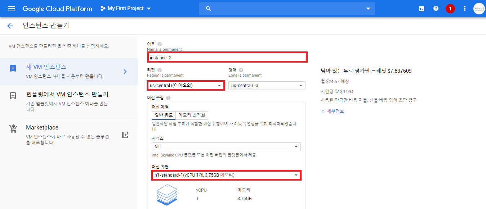This screenshot has width=486, height=209.
Task: Activate Cloud Shell terminal icon
Action: tap(421, 9)
